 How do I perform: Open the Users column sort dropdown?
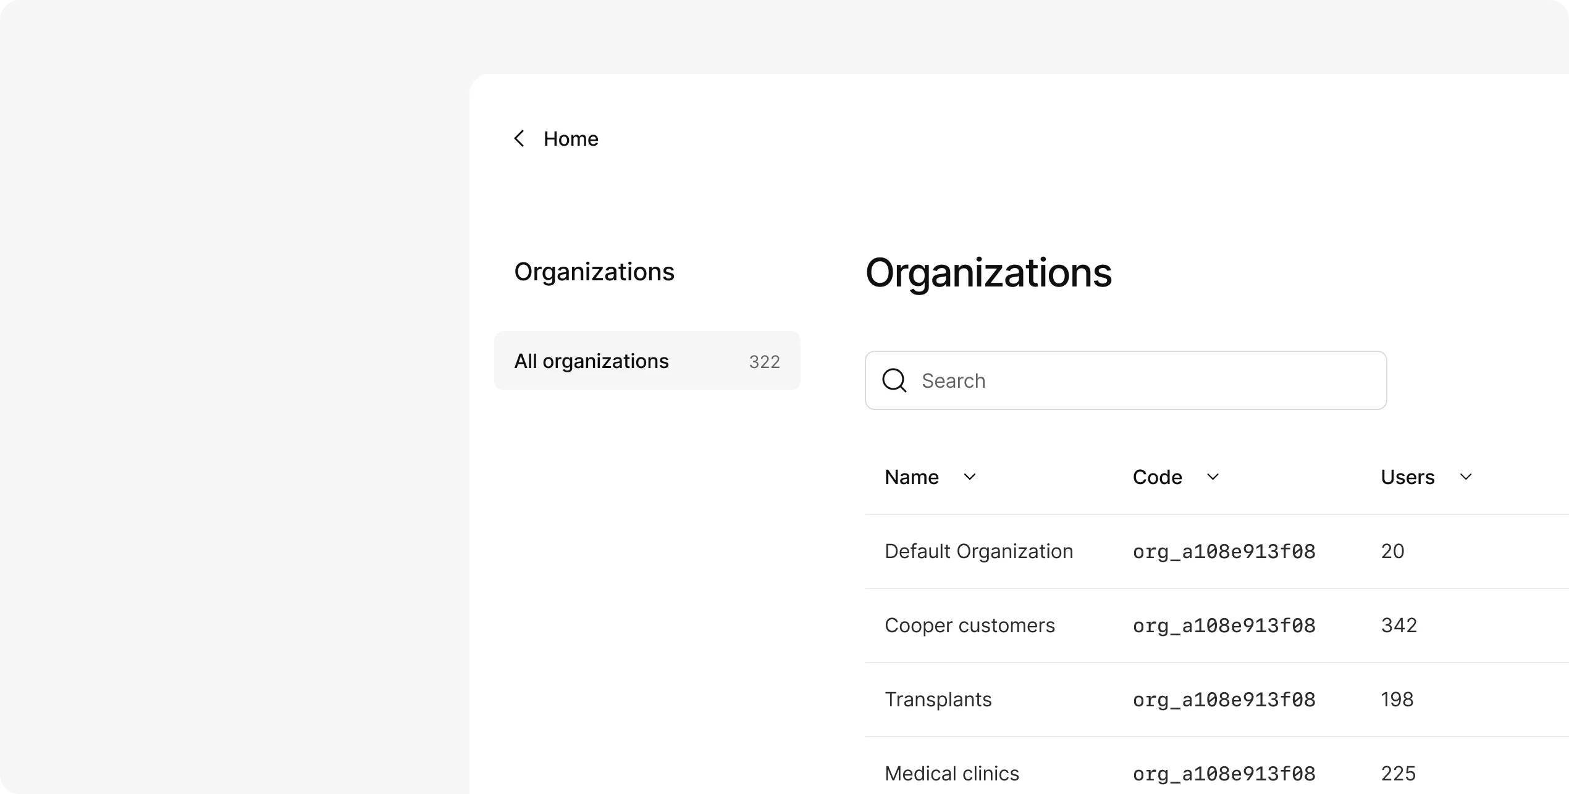coord(1466,477)
